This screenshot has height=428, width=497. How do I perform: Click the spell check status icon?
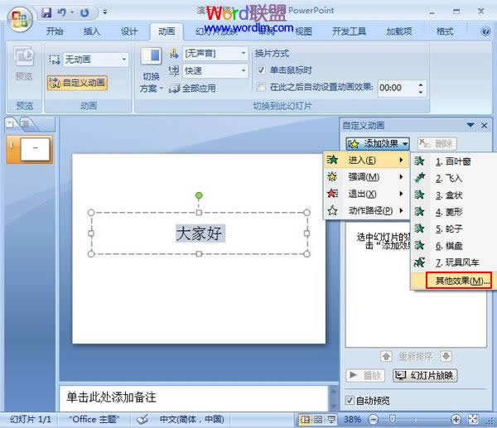pyautogui.click(x=142, y=420)
